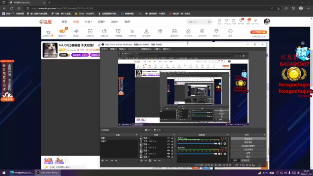Image resolution: width=313 pixels, height=176 pixels.
Task: Mute the desktop audio speaker icon
Action: pos(220,154)
